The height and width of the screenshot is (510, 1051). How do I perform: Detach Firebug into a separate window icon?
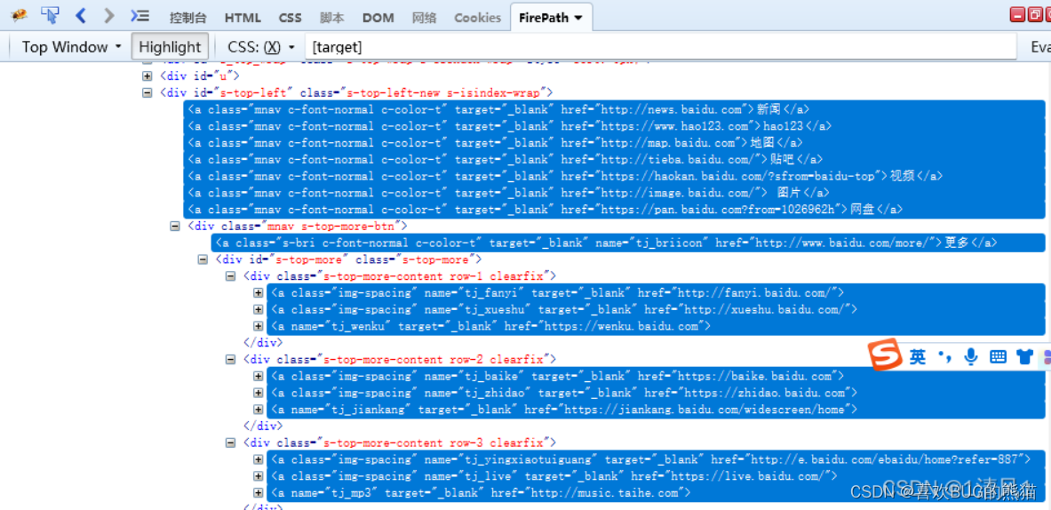pyautogui.click(x=1035, y=13)
